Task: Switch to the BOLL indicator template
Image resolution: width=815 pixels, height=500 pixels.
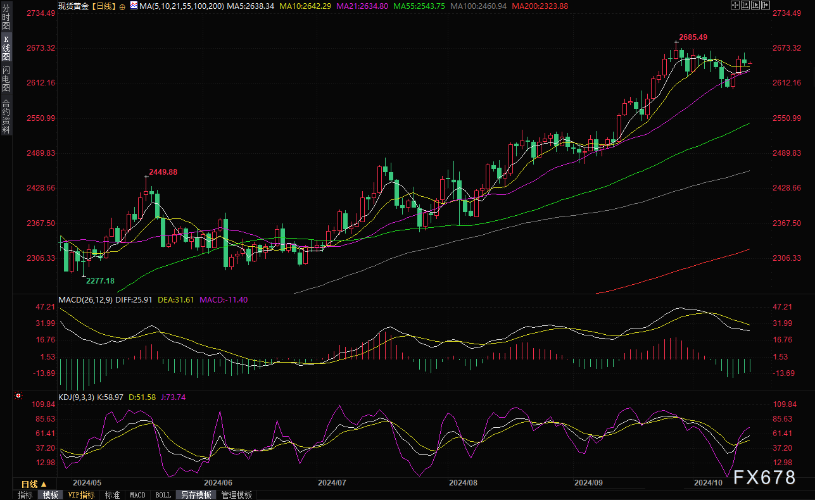Action: 163,495
